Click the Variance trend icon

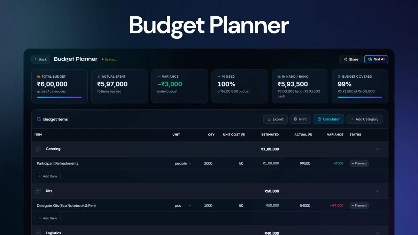(x=159, y=77)
